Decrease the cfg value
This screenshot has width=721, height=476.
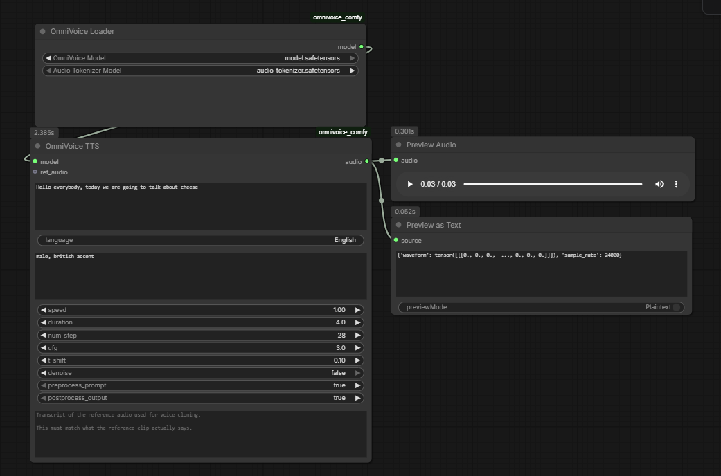(x=43, y=348)
